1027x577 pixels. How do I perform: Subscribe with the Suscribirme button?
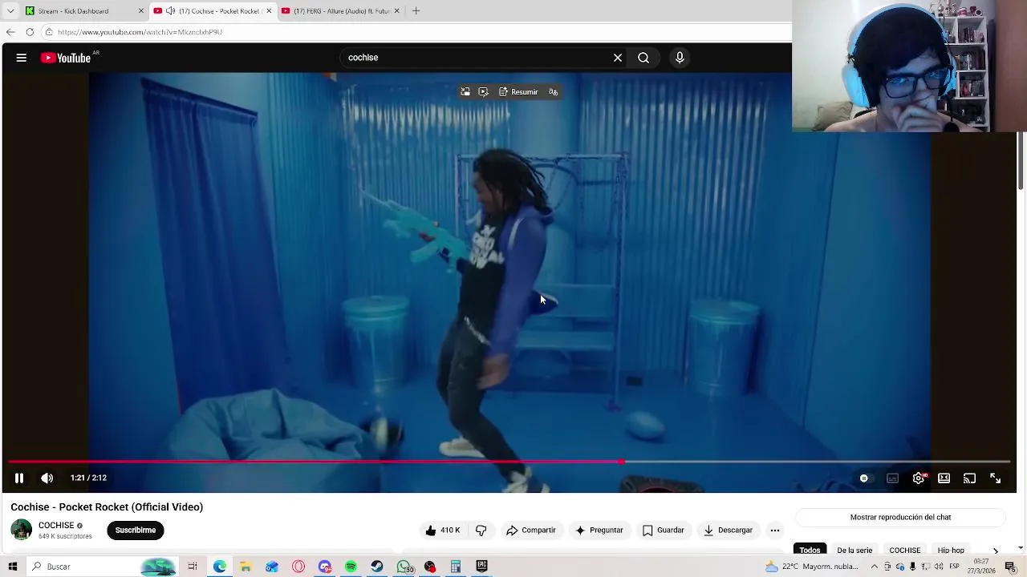(135, 531)
